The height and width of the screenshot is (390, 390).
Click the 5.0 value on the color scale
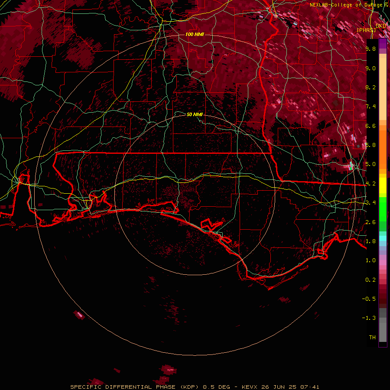(x=370, y=164)
